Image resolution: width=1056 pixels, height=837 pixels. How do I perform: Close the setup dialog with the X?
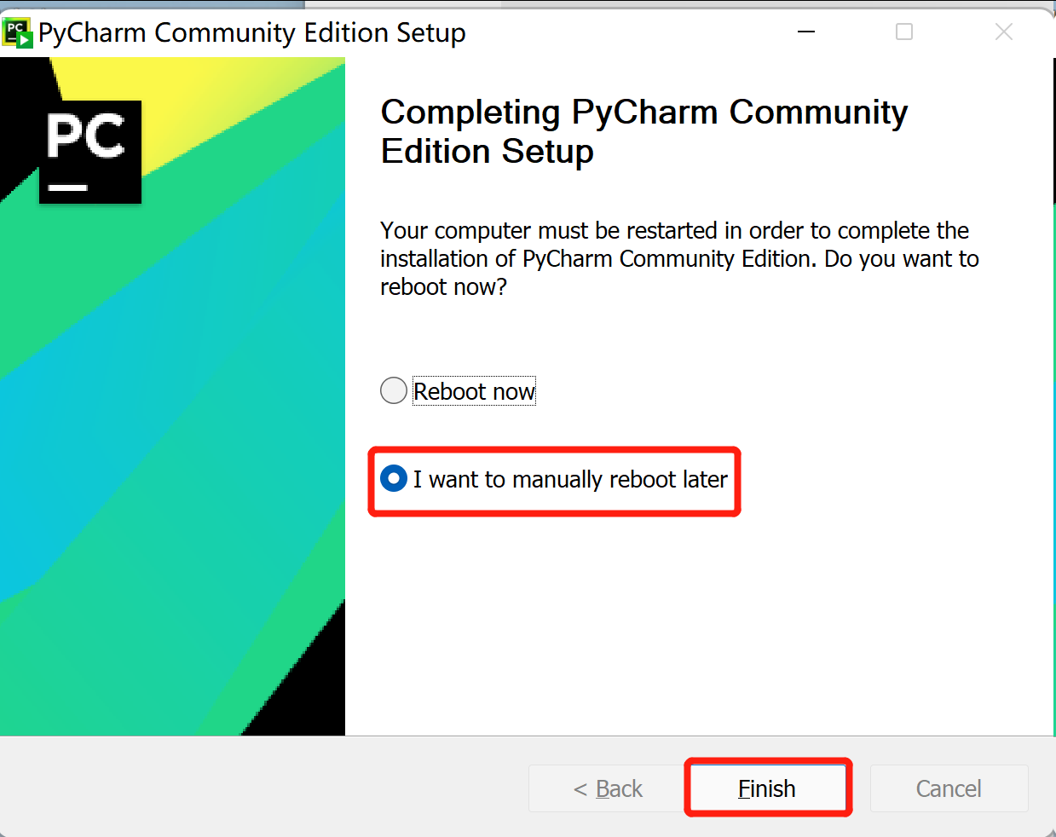[1004, 32]
